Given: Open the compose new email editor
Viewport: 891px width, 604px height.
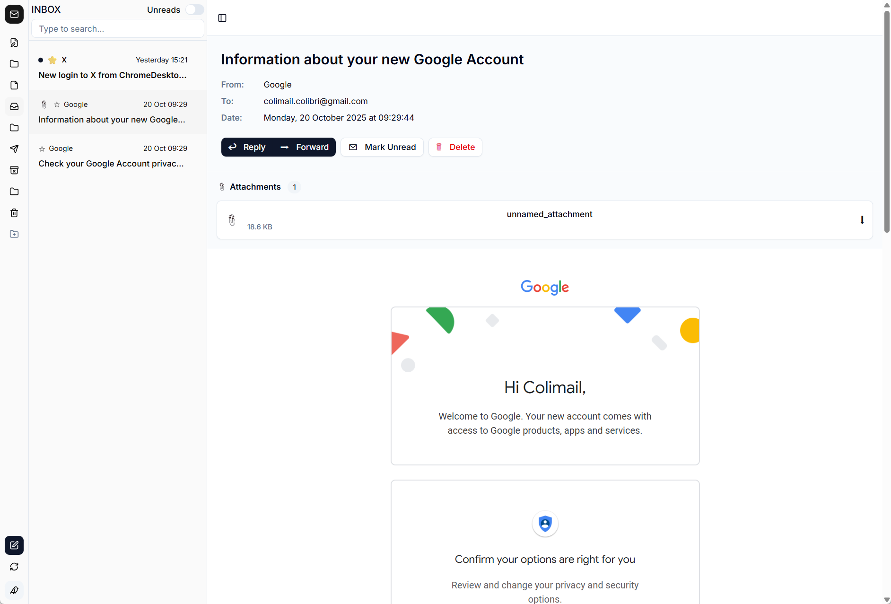Looking at the screenshot, I should pyautogui.click(x=14, y=545).
